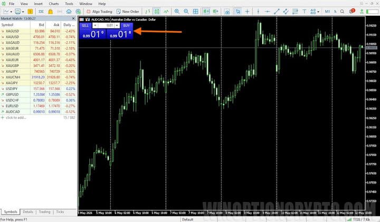380x222 pixels.
Task: Click the SELL one-click trading button
Action: pyautogui.click(x=85, y=25)
